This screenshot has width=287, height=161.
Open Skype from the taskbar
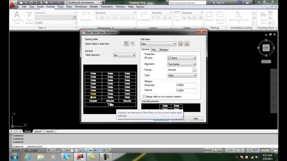(67, 157)
